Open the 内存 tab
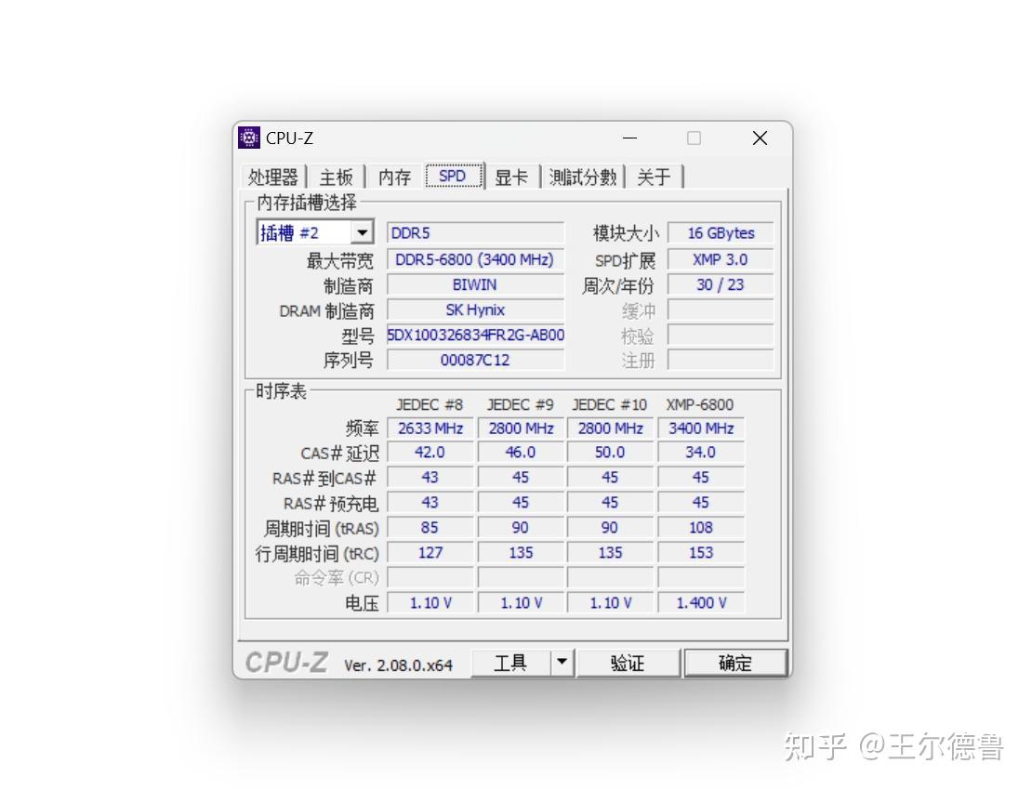This screenshot has height=790, width=1032. (x=395, y=177)
